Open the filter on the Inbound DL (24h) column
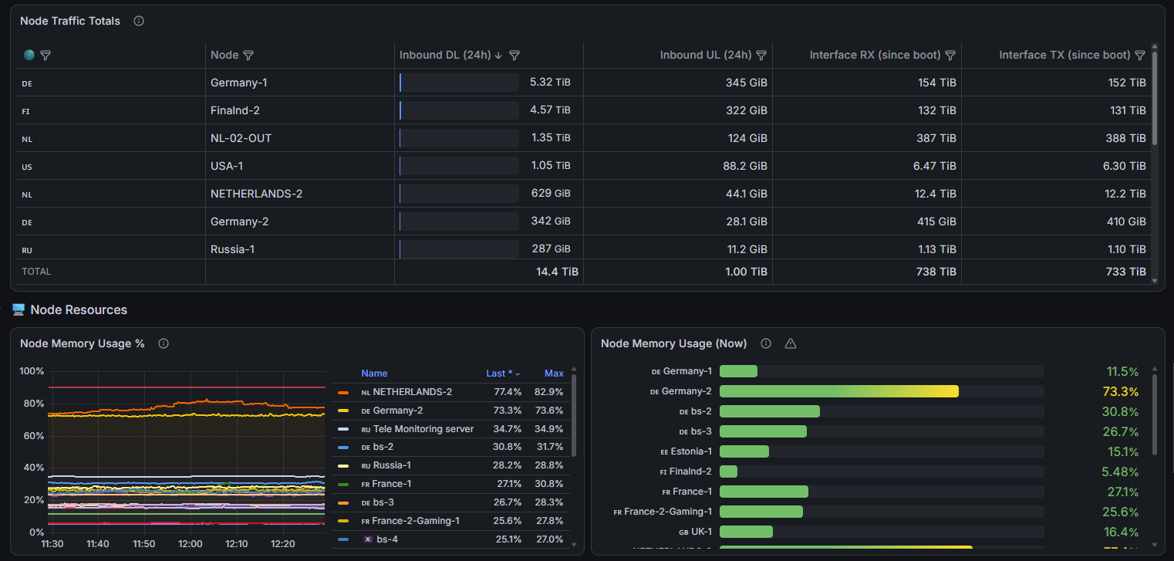The image size is (1174, 561). pos(514,56)
